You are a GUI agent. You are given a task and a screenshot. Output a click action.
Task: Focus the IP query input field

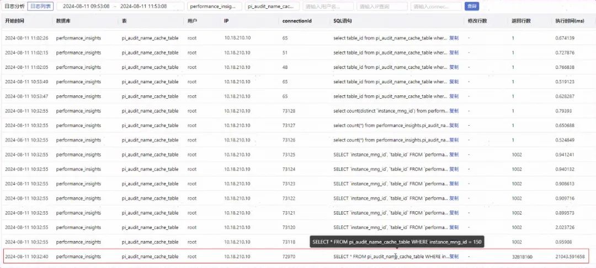(382, 7)
